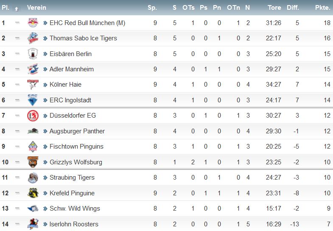Screen dimensions: 333x231
Task: Click the Krefeld Pinguine penguin logo
Action: (x=33, y=193)
